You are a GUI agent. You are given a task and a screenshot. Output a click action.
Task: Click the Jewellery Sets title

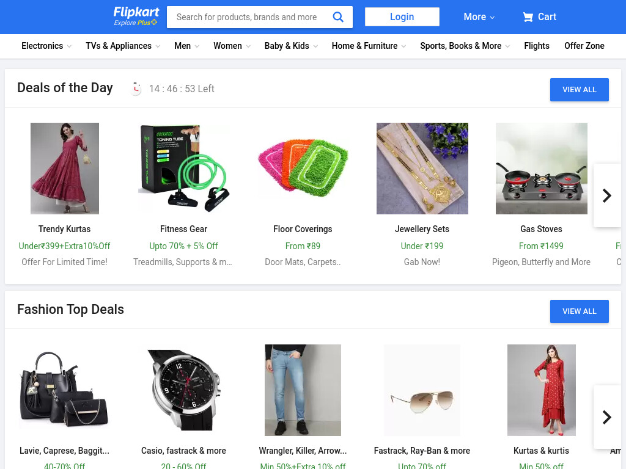(422, 229)
